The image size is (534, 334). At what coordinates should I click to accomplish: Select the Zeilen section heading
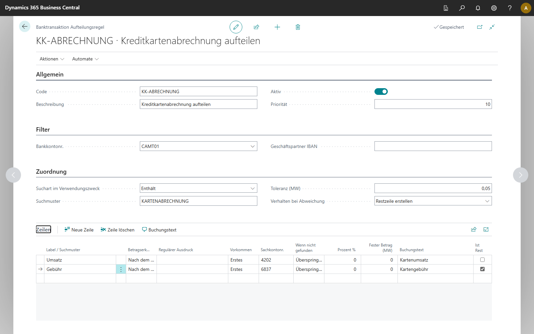(x=43, y=229)
